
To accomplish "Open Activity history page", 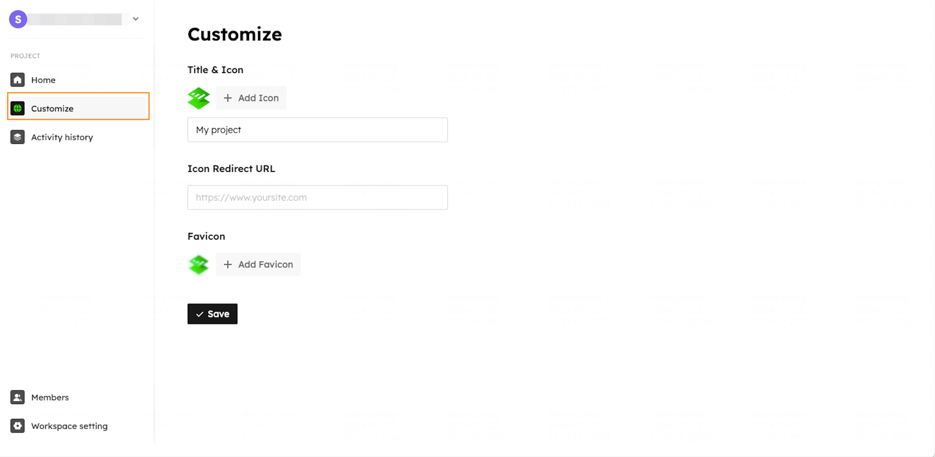I will pyautogui.click(x=62, y=137).
